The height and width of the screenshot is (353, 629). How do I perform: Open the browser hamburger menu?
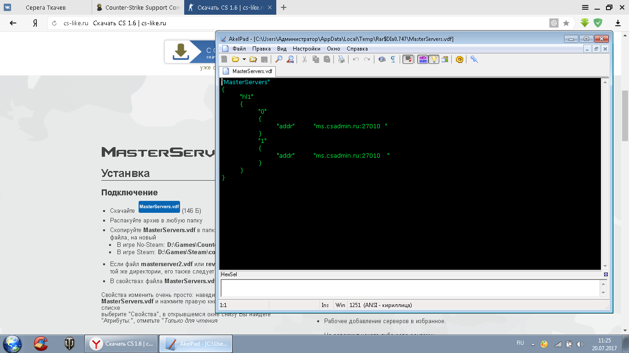pyautogui.click(x=585, y=7)
